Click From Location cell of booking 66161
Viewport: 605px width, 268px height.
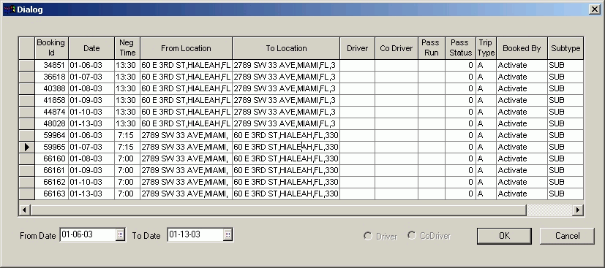click(x=186, y=170)
